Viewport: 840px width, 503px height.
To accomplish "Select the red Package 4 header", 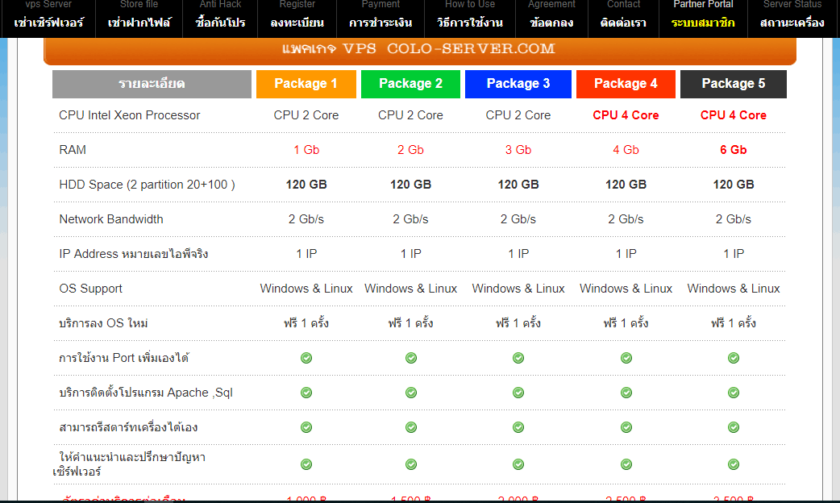I will coord(626,84).
